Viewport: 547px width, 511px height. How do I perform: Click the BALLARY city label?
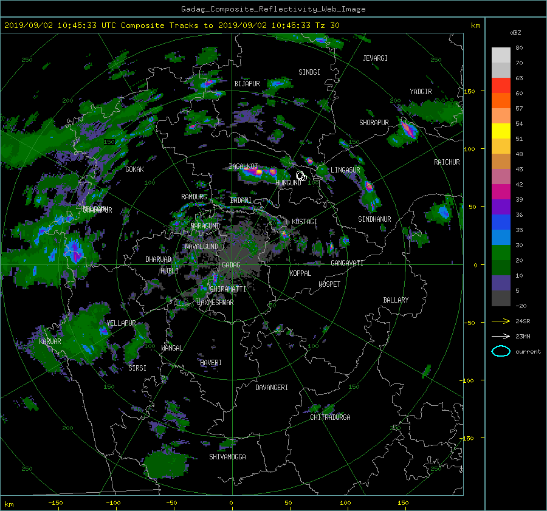pyautogui.click(x=396, y=300)
